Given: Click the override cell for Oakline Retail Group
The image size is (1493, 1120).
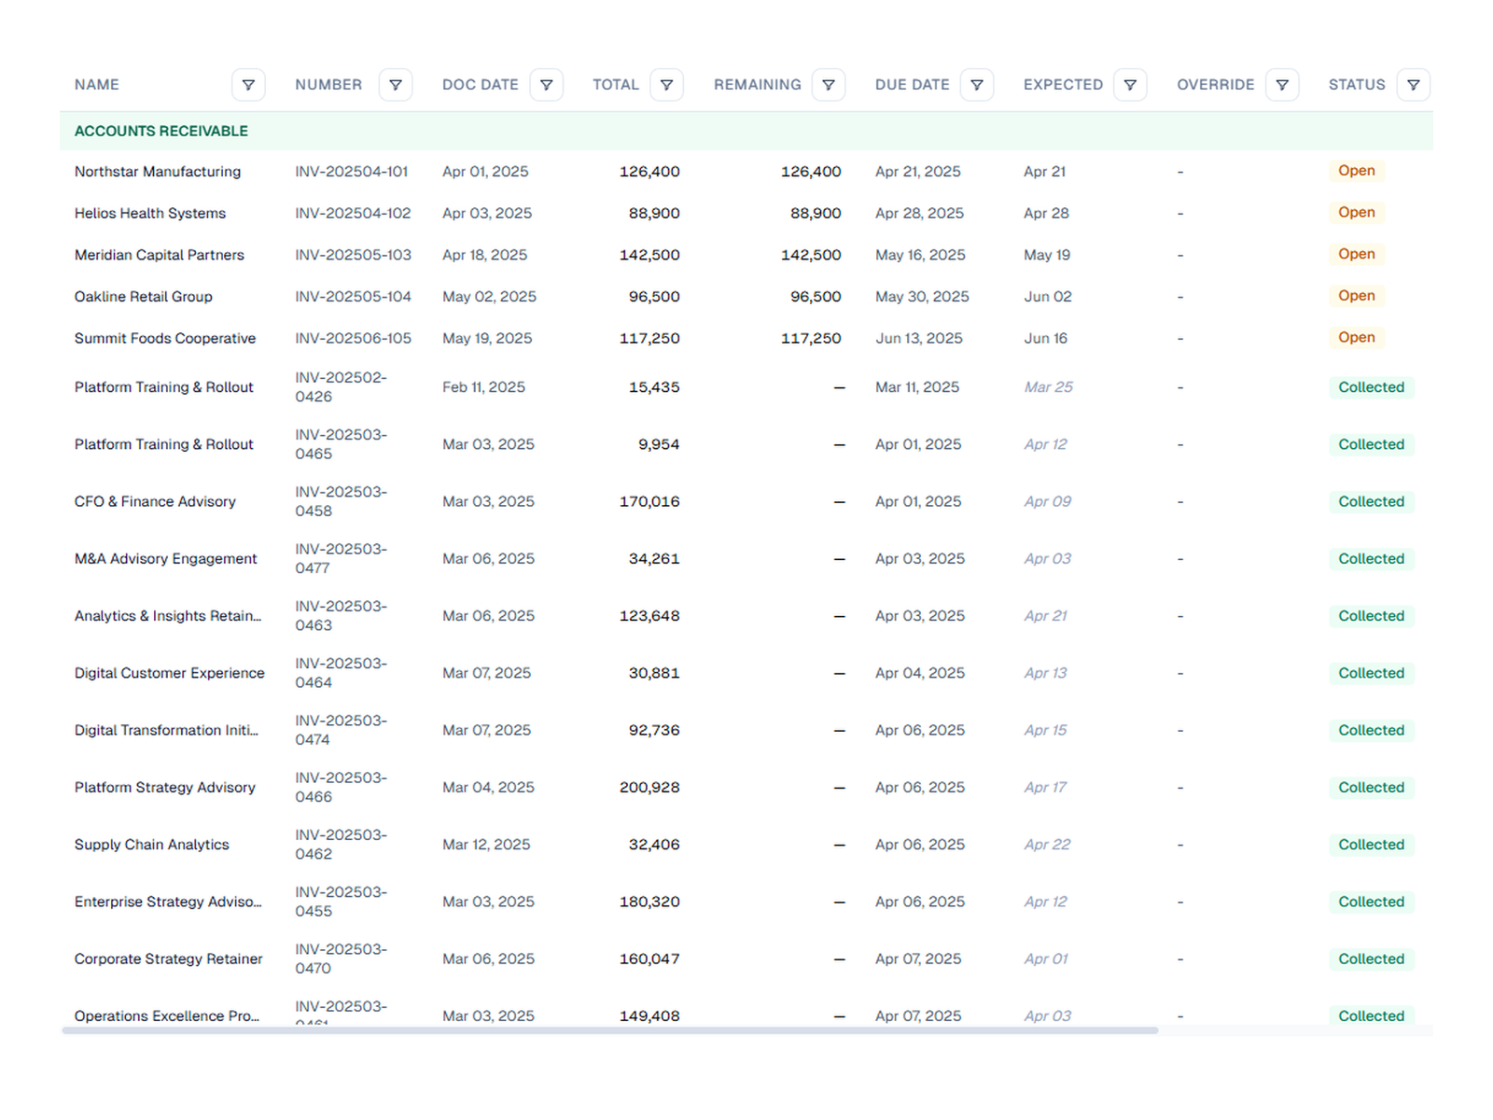Looking at the screenshot, I should [x=1180, y=297].
